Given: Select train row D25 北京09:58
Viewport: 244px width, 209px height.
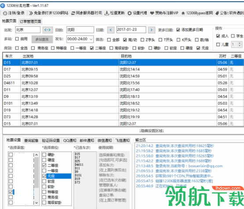Looking at the screenshot, I should click(123, 76).
